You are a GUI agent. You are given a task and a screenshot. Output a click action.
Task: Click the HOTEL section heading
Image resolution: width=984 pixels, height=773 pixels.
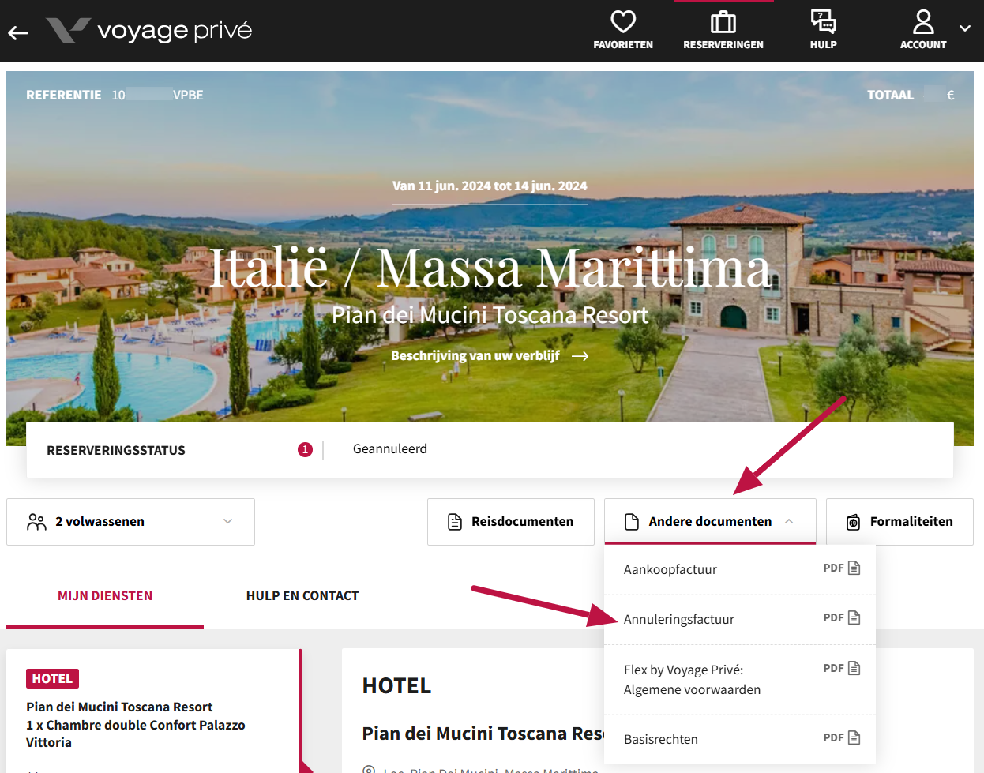click(396, 686)
